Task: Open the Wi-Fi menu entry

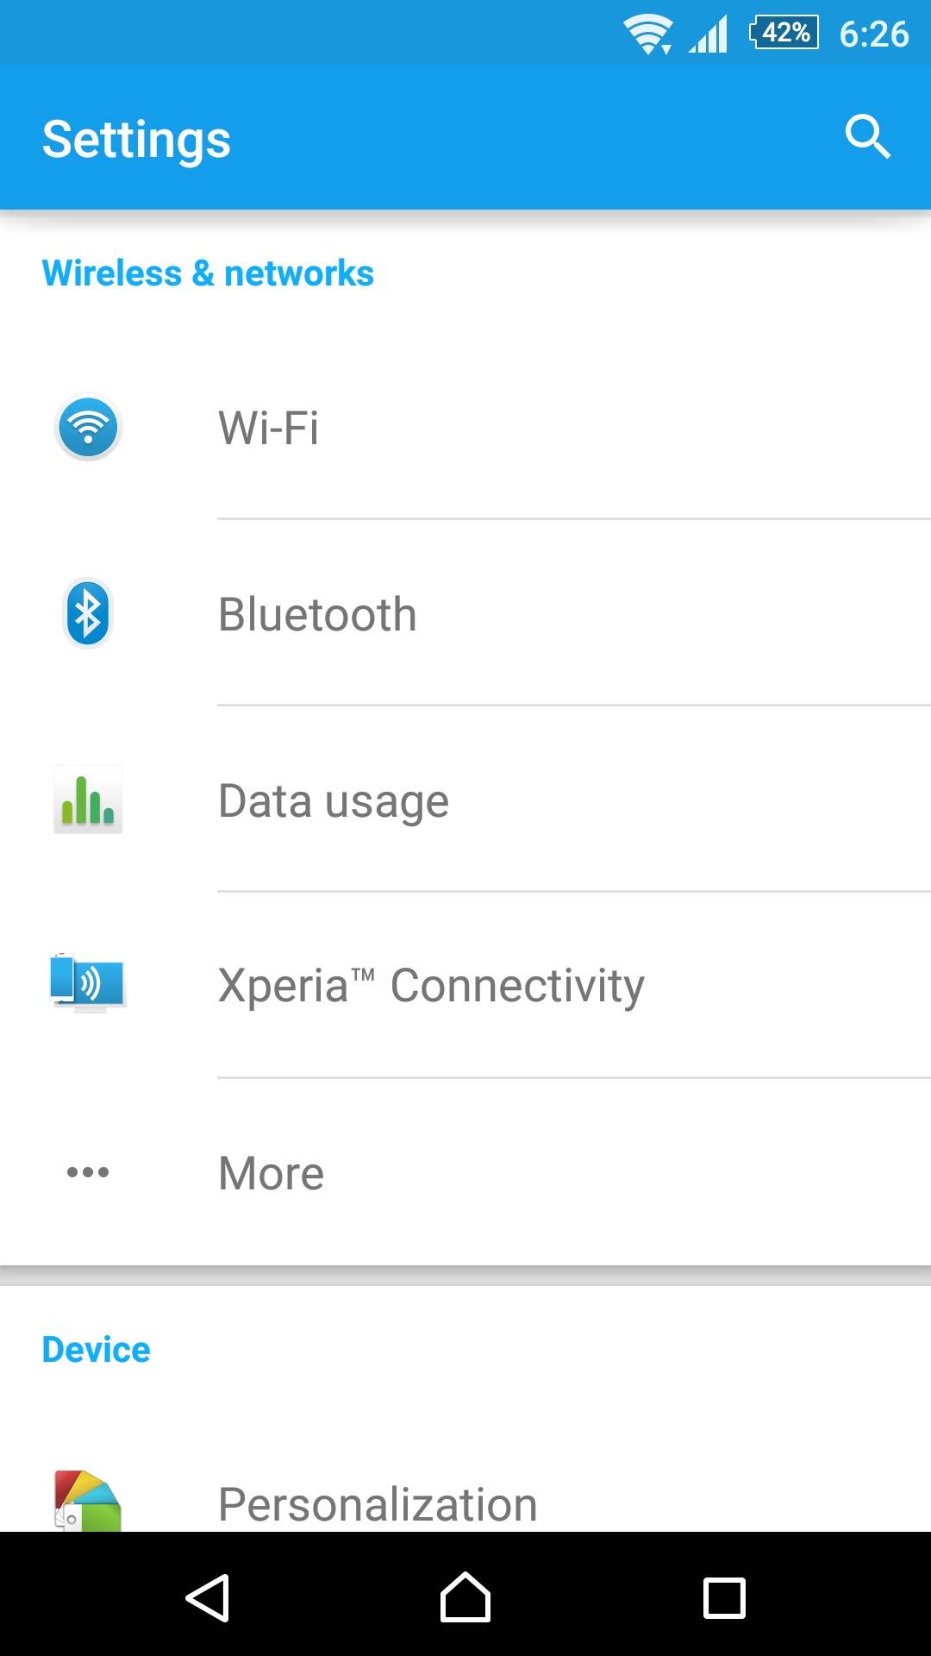Action: tap(269, 428)
